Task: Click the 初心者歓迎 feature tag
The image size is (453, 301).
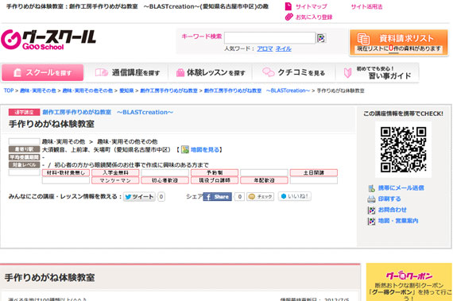Action: [x=165, y=180]
